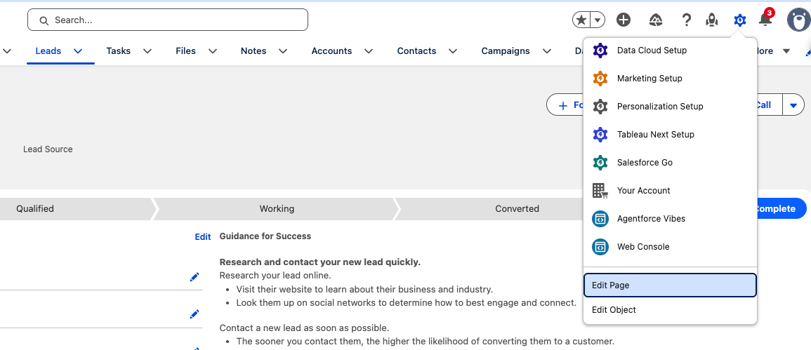The width and height of the screenshot is (811, 350).
Task: Click the Your Account building icon
Action: (600, 191)
